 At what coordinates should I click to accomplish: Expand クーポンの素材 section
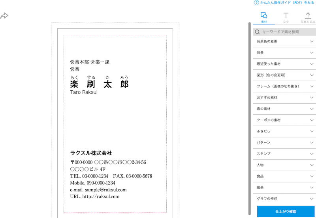pos(284,120)
